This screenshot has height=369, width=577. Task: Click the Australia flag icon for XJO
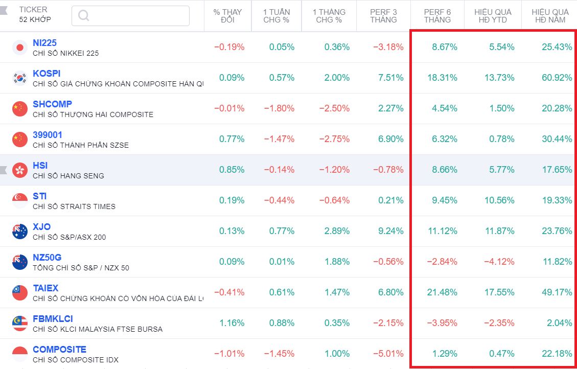coord(20,232)
